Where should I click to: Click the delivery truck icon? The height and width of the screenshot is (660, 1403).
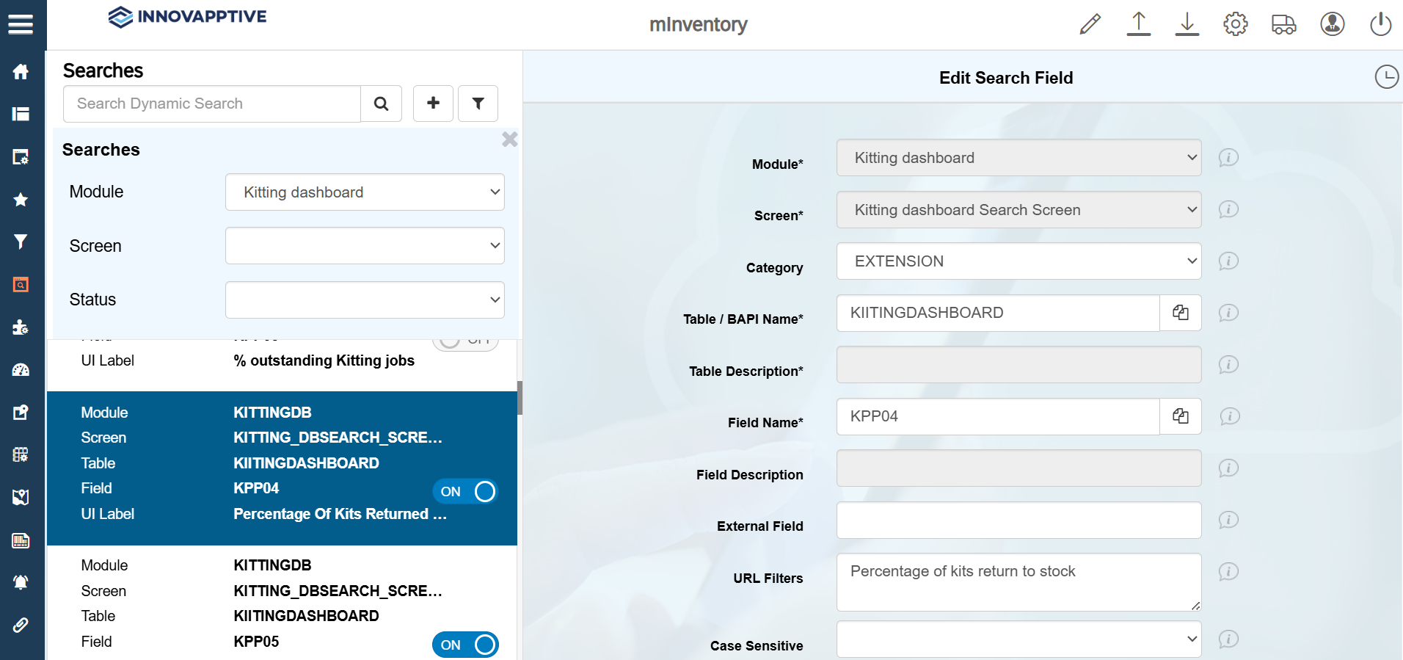(1283, 24)
